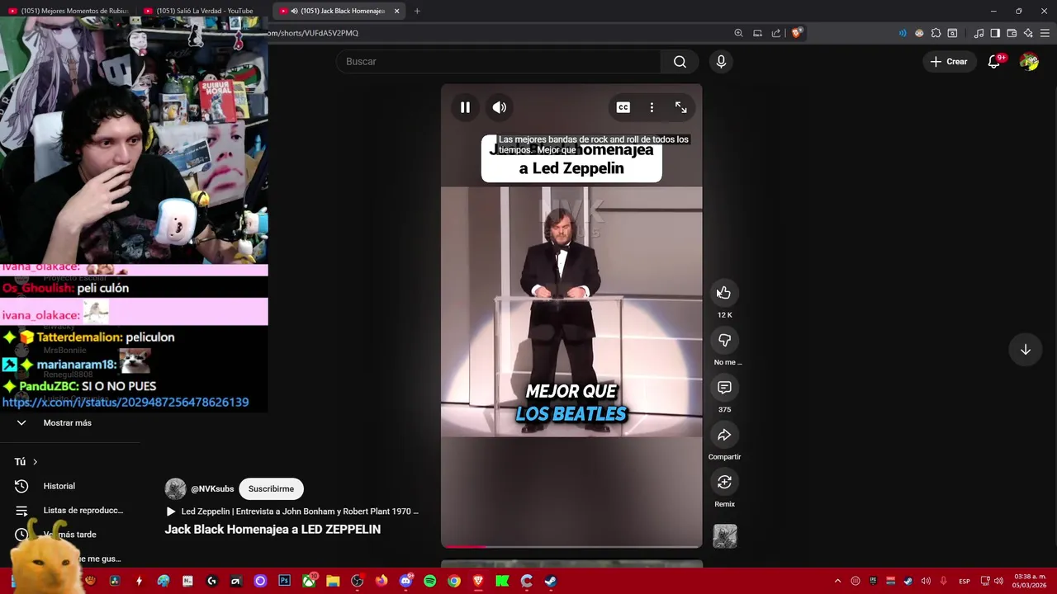
Task: Click the browser address bar URL
Action: 314,33
